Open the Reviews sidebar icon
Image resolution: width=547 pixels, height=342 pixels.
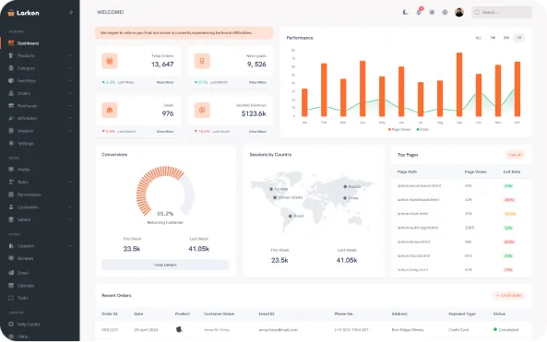[11, 258]
